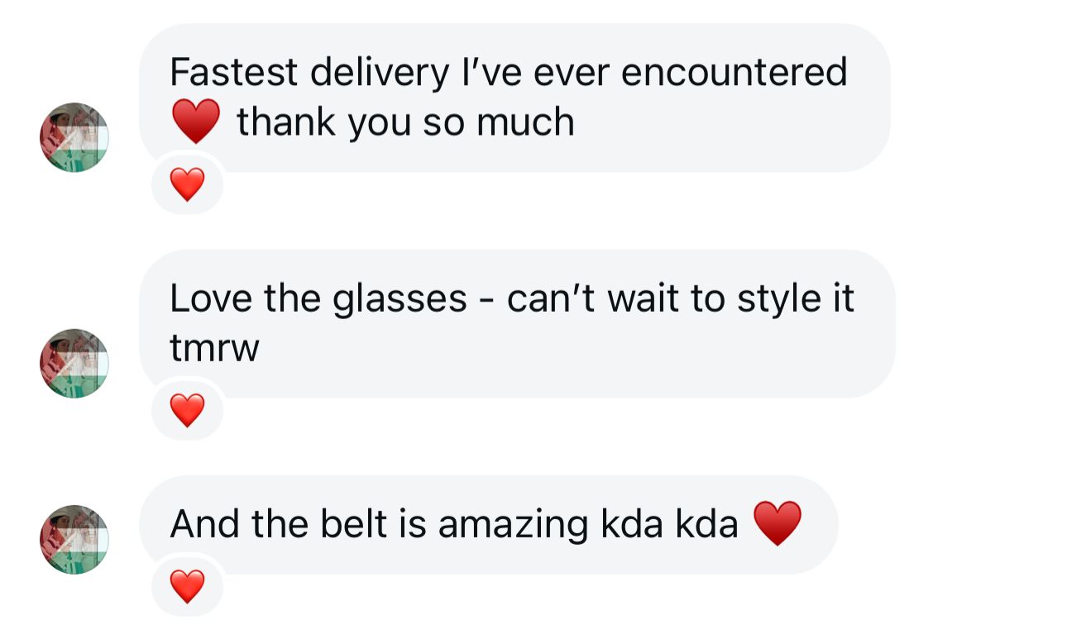Click the word 'encountered' in first message
1067x644 pixels.
point(734,73)
